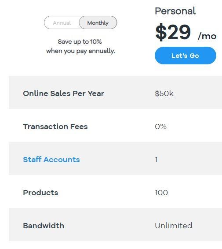Click the dollar sign in the Personal price
The width and height of the screenshot is (222, 249).
click(161, 32)
